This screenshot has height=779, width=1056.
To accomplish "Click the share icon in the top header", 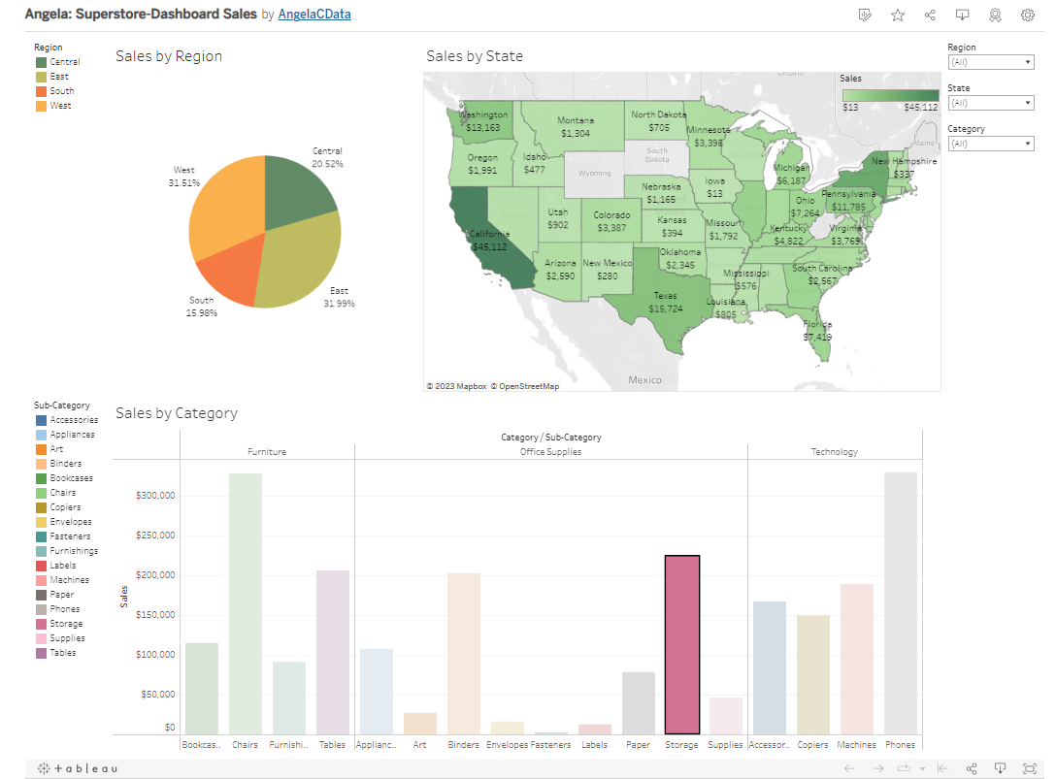I will [x=930, y=15].
